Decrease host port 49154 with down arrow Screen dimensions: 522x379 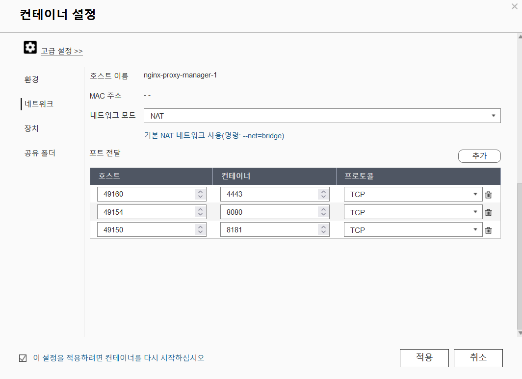click(x=200, y=215)
